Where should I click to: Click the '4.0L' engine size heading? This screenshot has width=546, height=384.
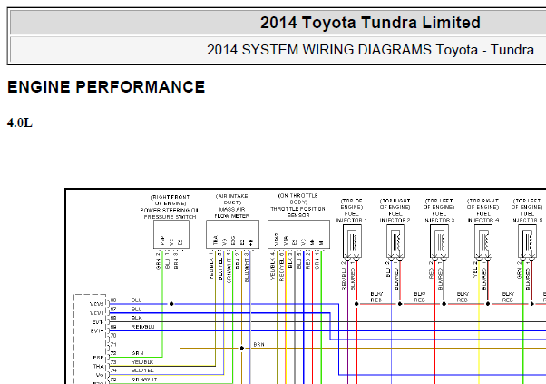pos(20,123)
